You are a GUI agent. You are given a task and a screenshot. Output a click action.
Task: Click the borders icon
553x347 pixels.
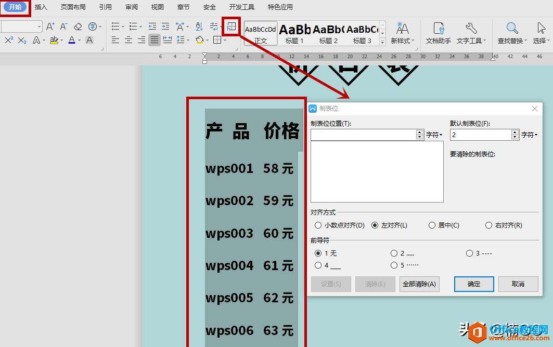pos(217,40)
